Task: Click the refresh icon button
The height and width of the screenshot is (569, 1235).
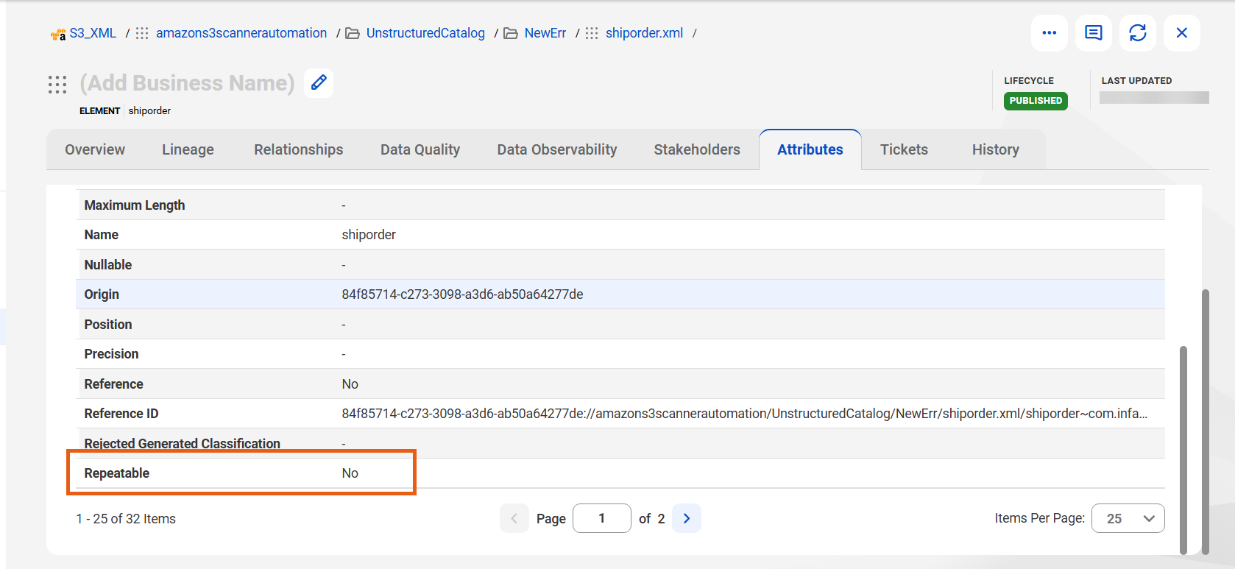Action: pos(1137,33)
